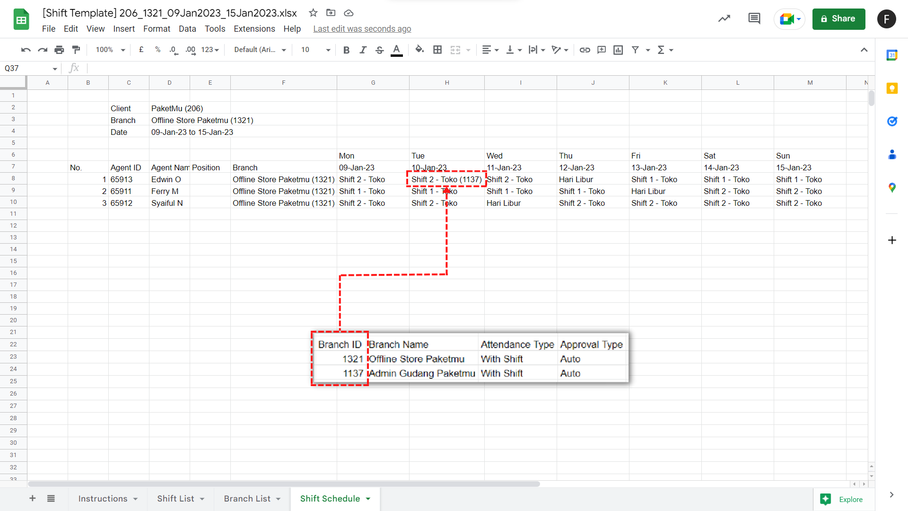
Task: Print the spreadsheet
Action: (59, 50)
